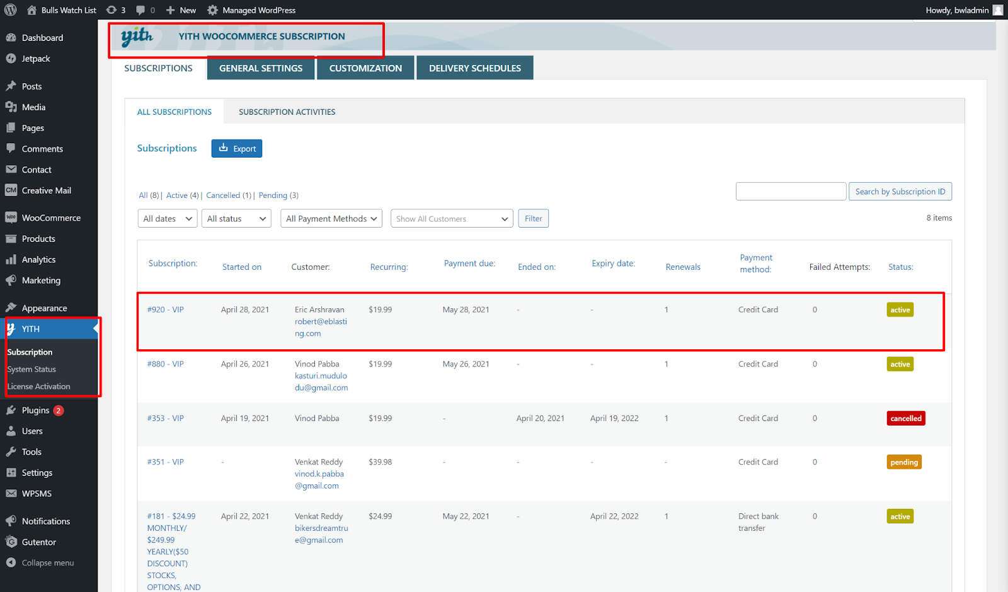This screenshot has width=1008, height=592.
Task: Click Search by Subscription ID button
Action: (x=900, y=192)
